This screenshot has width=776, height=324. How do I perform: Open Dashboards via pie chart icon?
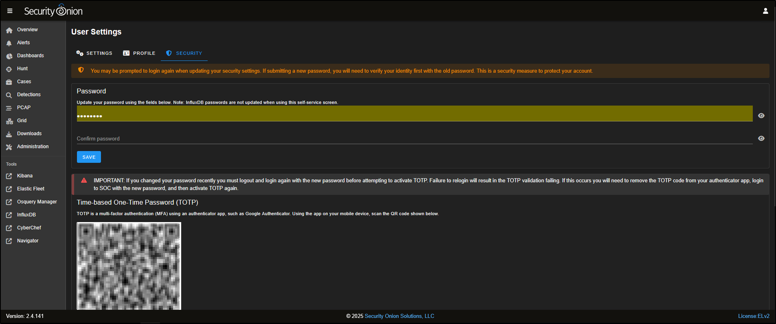tap(9, 56)
